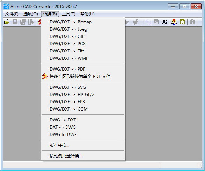
Task: Toggle the BG background color button
Action: (x=164, y=22)
